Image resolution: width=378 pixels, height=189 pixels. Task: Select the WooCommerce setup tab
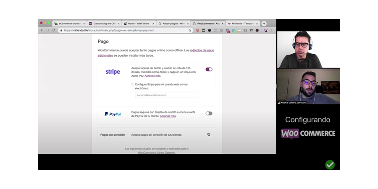coord(208,24)
